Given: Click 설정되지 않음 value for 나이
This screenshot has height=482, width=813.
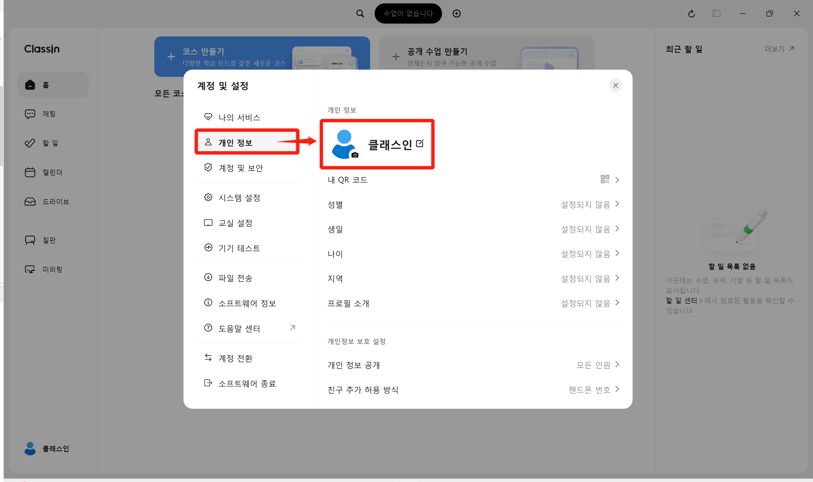Looking at the screenshot, I should click(585, 254).
